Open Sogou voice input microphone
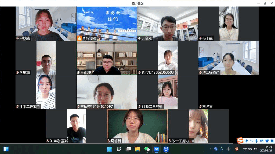Image resolution: width=275 pixels, height=154 pixels. (x=256, y=141)
